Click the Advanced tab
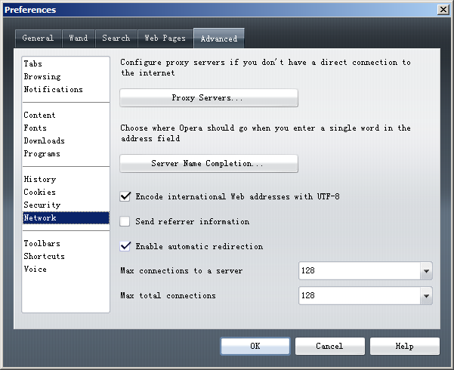Screen dimensions: 454x370 [x=219, y=39]
